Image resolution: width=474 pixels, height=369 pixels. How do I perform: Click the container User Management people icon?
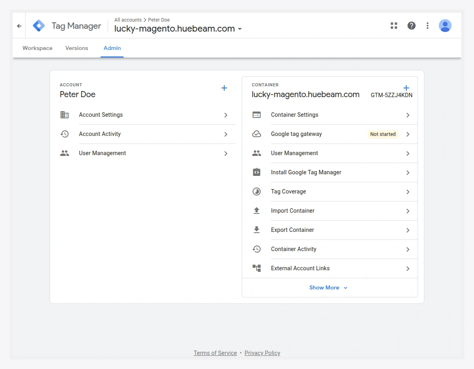coord(256,153)
